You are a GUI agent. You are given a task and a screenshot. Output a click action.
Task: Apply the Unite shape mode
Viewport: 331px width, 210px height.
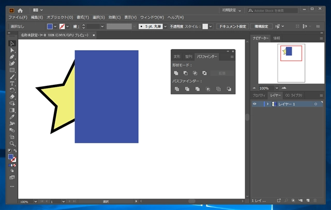tap(176, 73)
